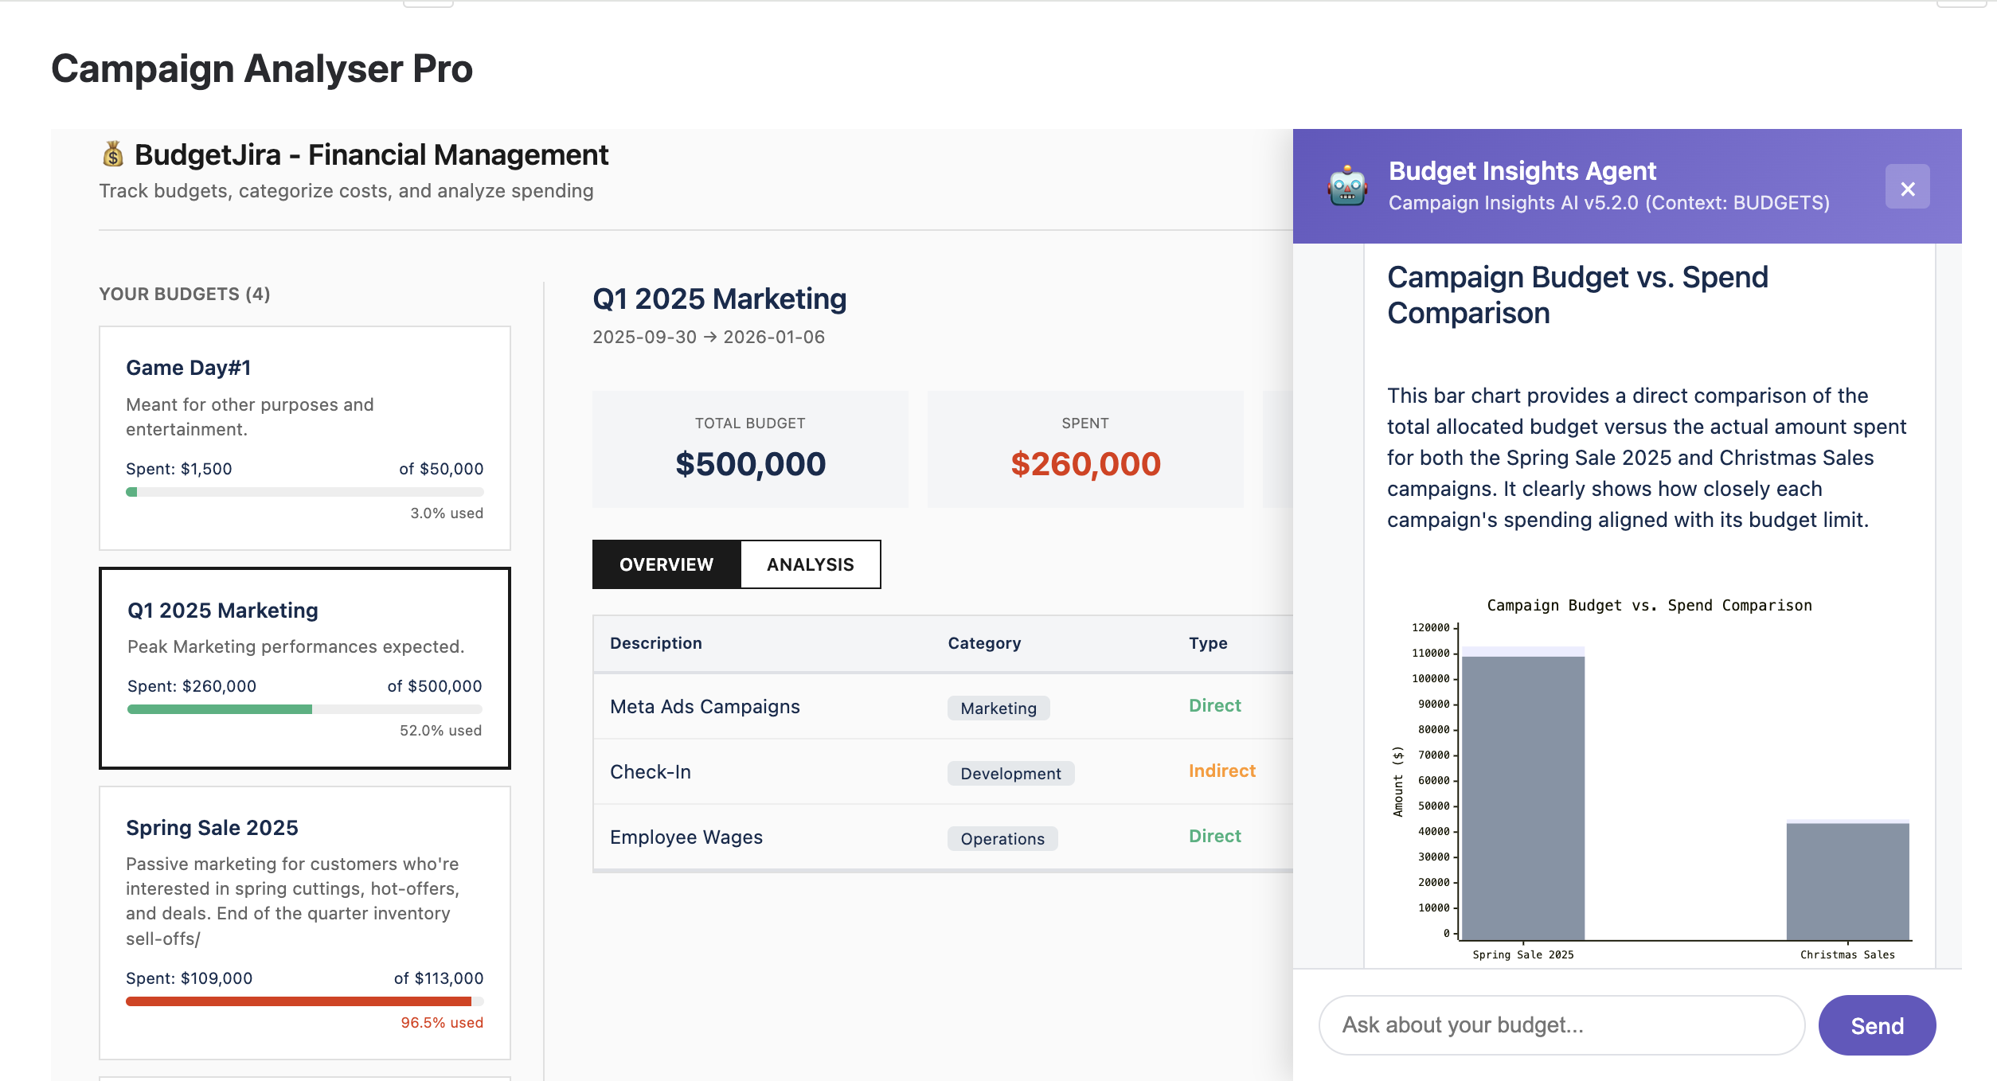Click the Operations category tag

coord(1002,839)
